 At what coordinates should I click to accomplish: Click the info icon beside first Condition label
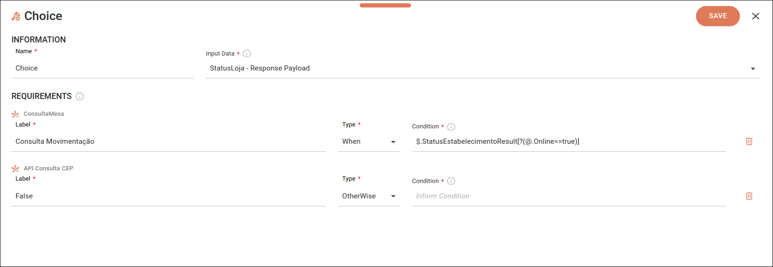(451, 126)
